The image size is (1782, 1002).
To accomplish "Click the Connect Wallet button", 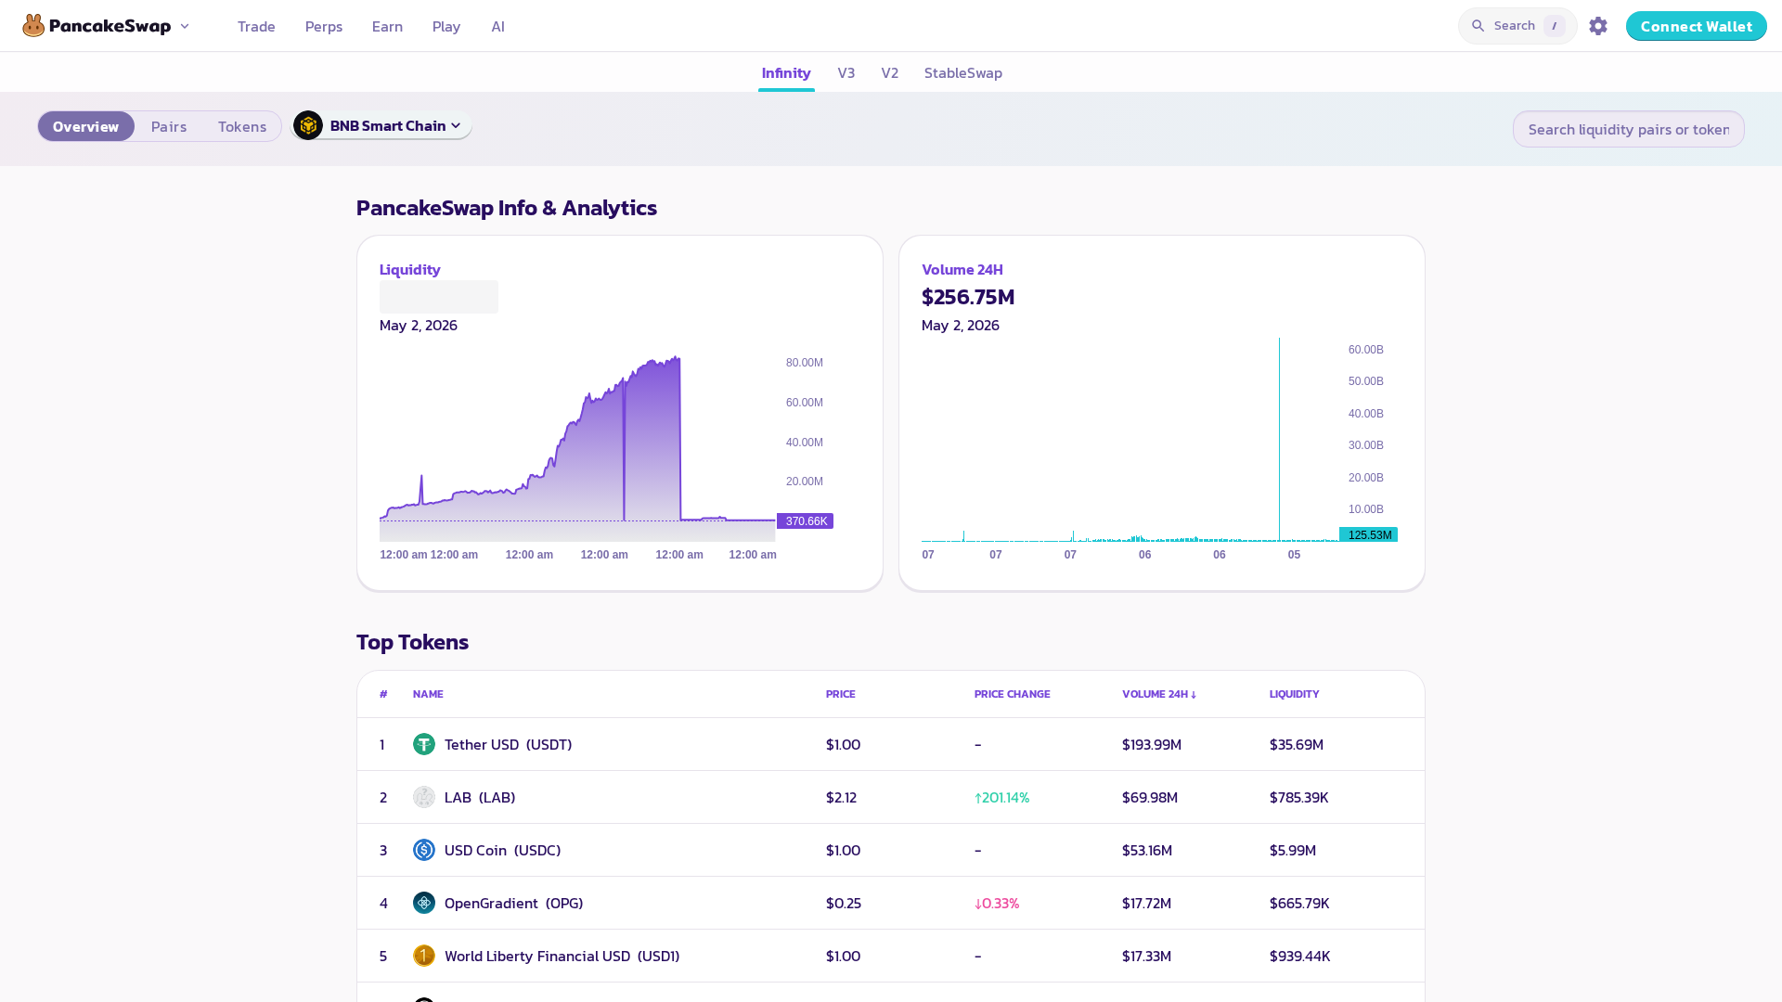I will tap(1697, 26).
